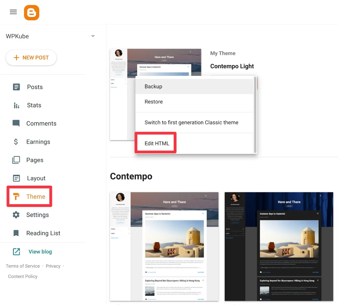Viewport: 338px width, 305px height.
Task: Select Edit HTML from the theme menu
Action: [x=194, y=144]
